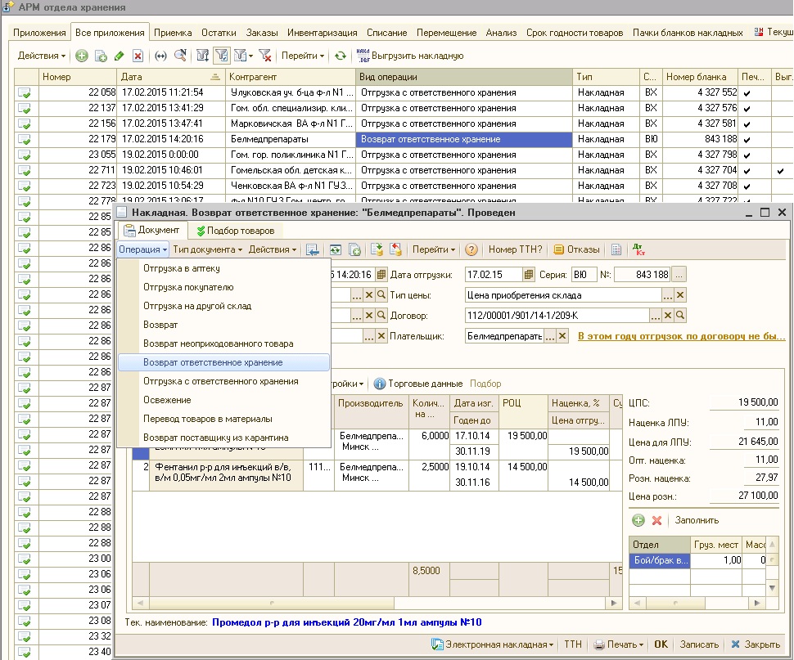Toggle print checkmark in row 22 058
The width and height of the screenshot is (794, 660).
click(747, 92)
